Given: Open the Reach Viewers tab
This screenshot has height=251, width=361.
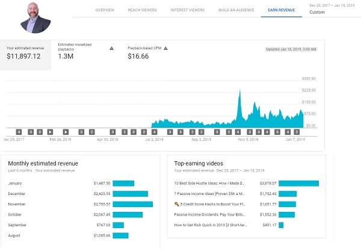Looking at the screenshot, I should (144, 10).
